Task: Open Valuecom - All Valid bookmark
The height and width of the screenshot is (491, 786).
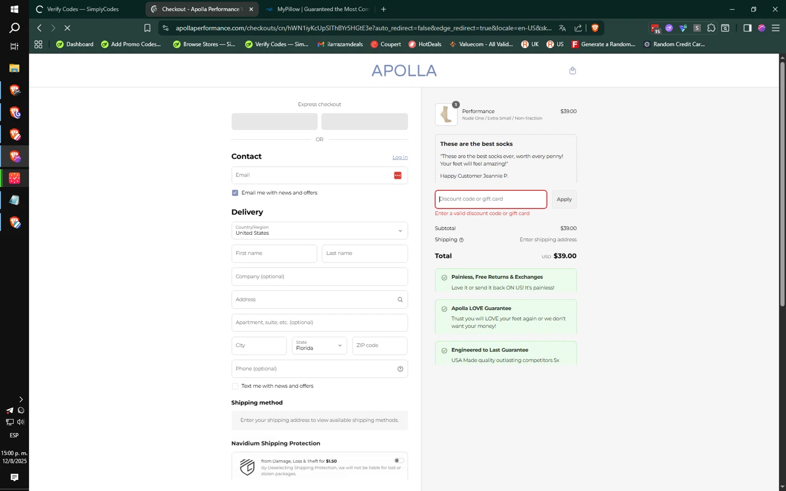Action: (x=481, y=45)
